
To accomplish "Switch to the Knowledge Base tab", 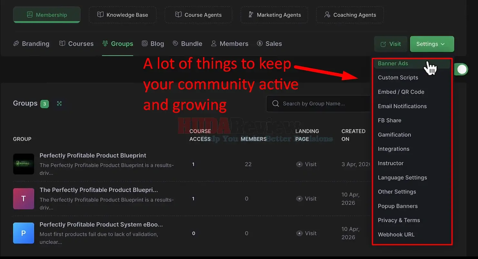I will point(122,15).
